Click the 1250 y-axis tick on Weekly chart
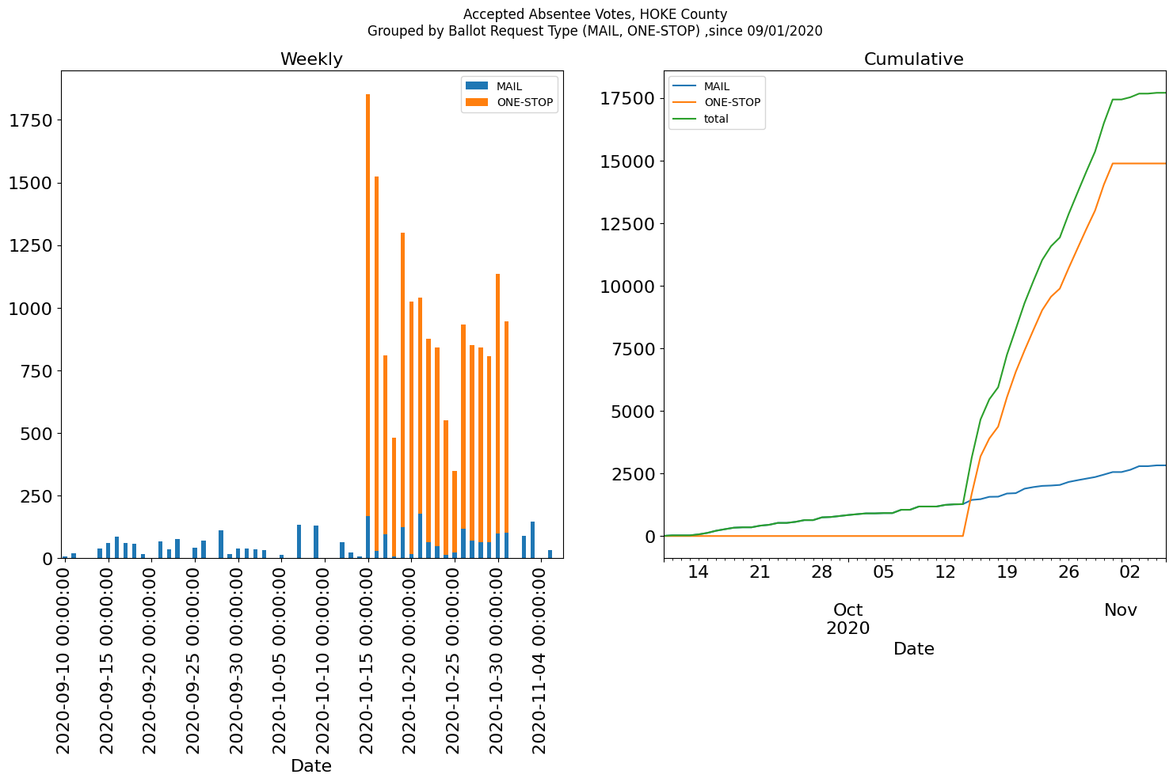The image size is (1173, 782). (x=30, y=245)
